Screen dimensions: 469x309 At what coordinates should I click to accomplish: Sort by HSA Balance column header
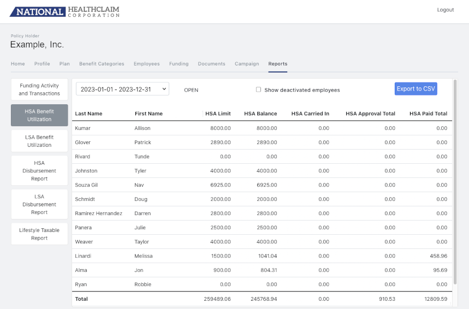(x=260, y=114)
